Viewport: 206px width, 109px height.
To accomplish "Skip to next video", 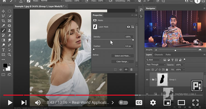I will click(x=24, y=103).
